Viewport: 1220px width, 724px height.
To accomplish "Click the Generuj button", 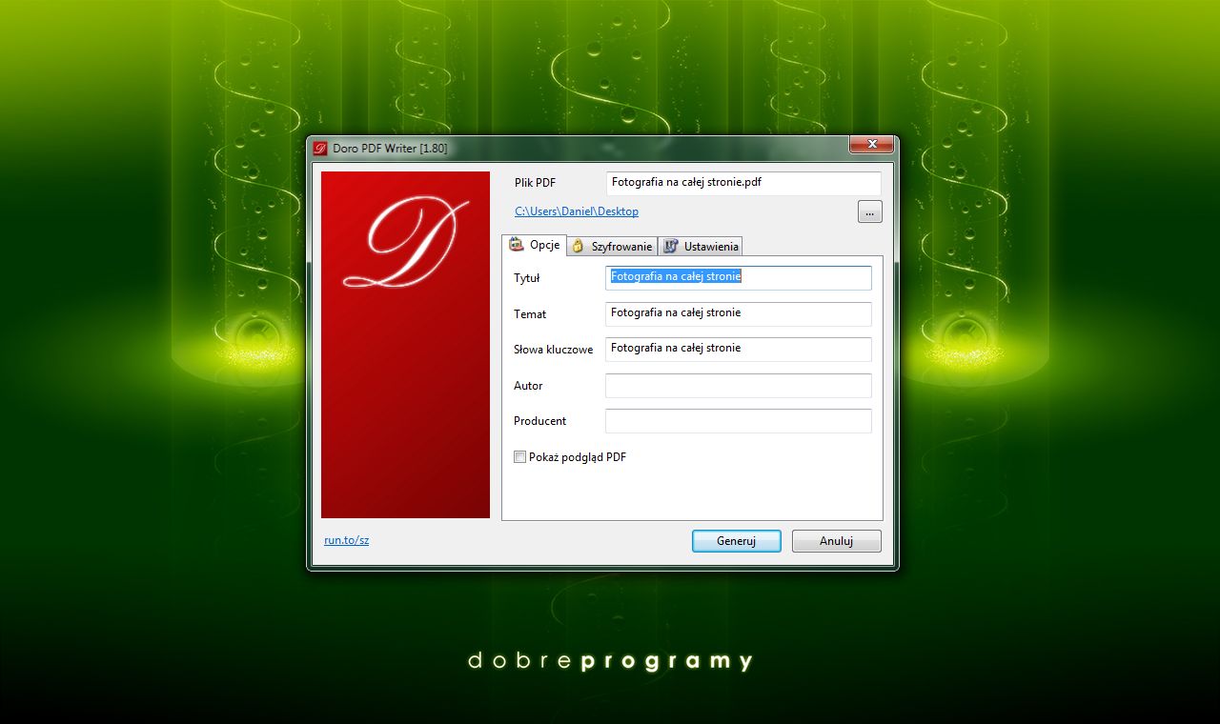I will 737,541.
